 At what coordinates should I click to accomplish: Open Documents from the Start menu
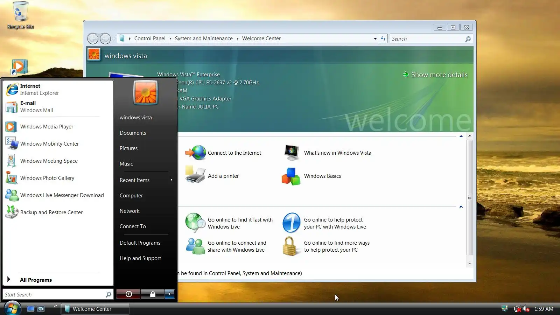tap(133, 133)
